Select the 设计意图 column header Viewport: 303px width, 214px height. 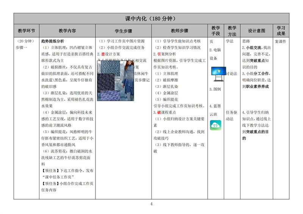pyautogui.click(x=256, y=31)
